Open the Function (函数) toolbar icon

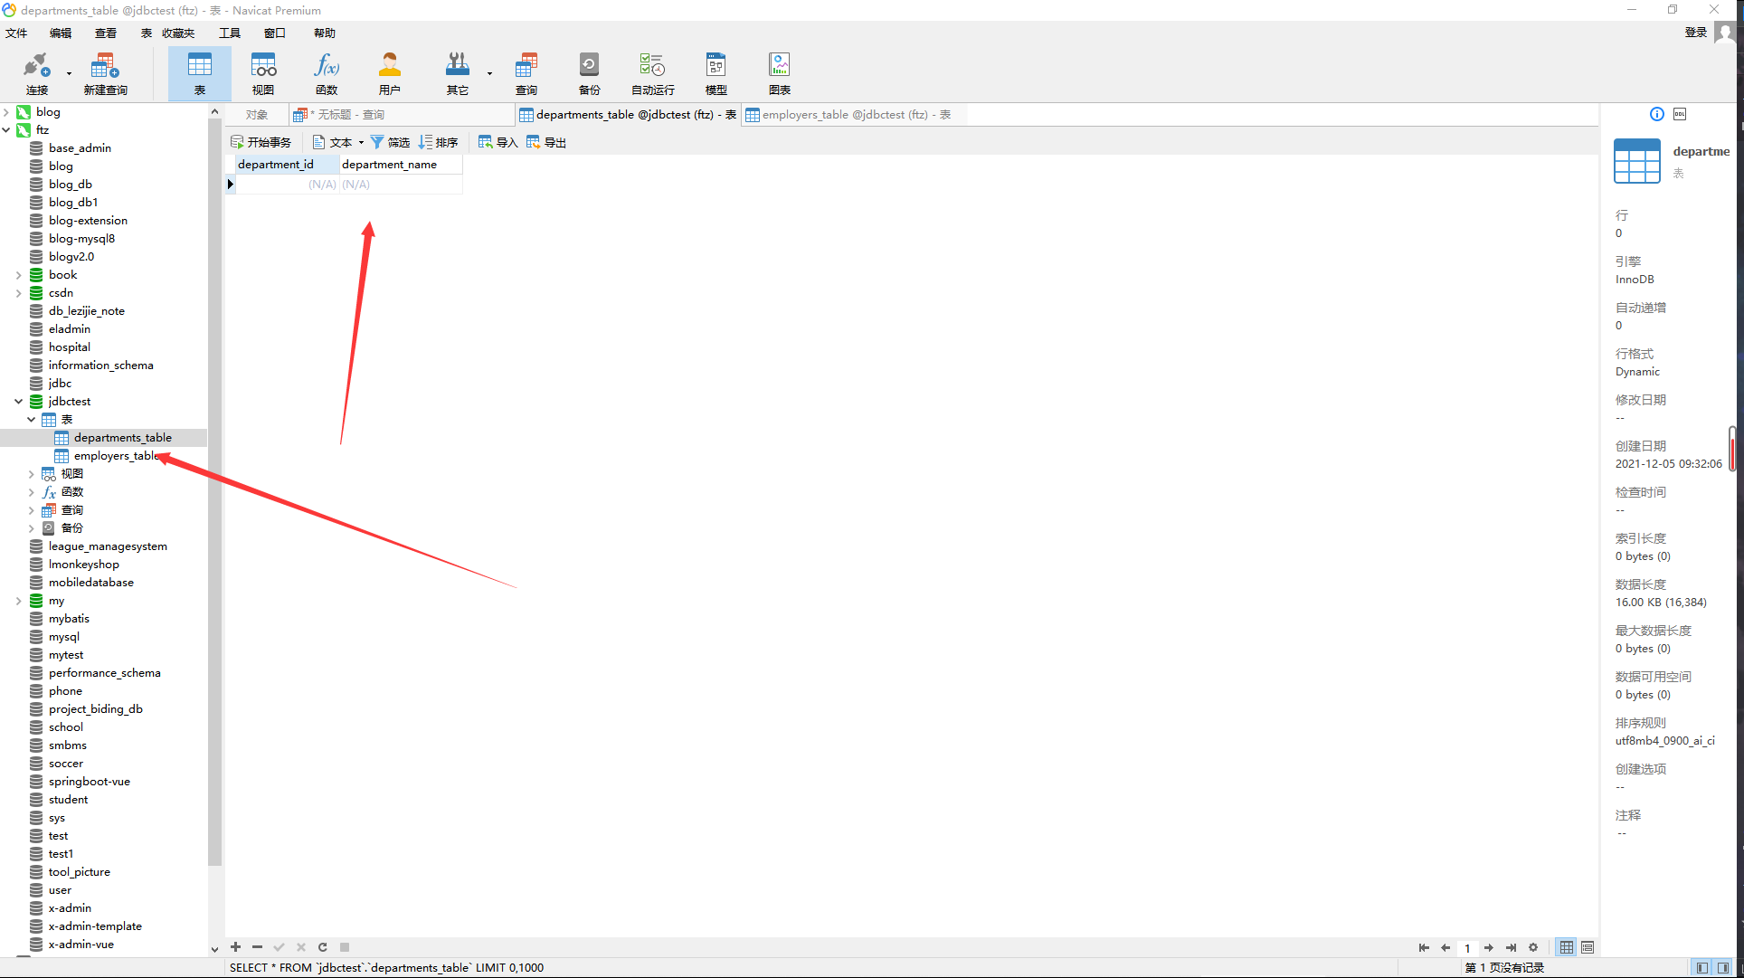tap(327, 73)
